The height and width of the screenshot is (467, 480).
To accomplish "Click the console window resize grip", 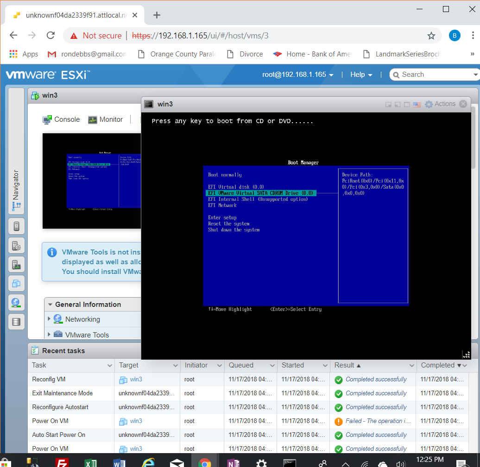I will [x=466, y=355].
